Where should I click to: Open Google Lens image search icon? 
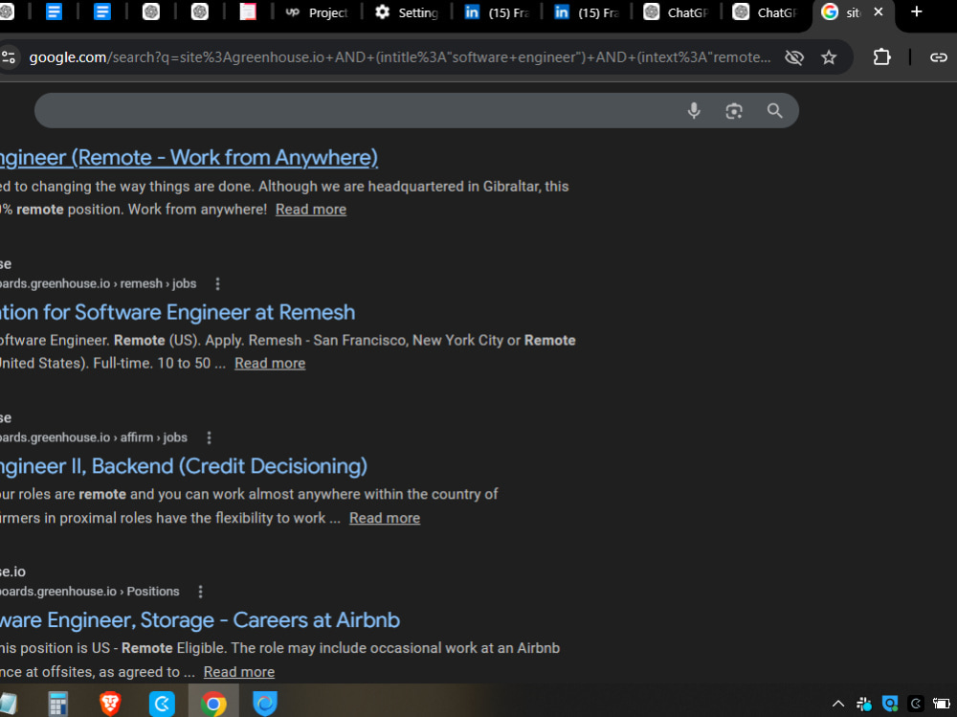(x=734, y=110)
